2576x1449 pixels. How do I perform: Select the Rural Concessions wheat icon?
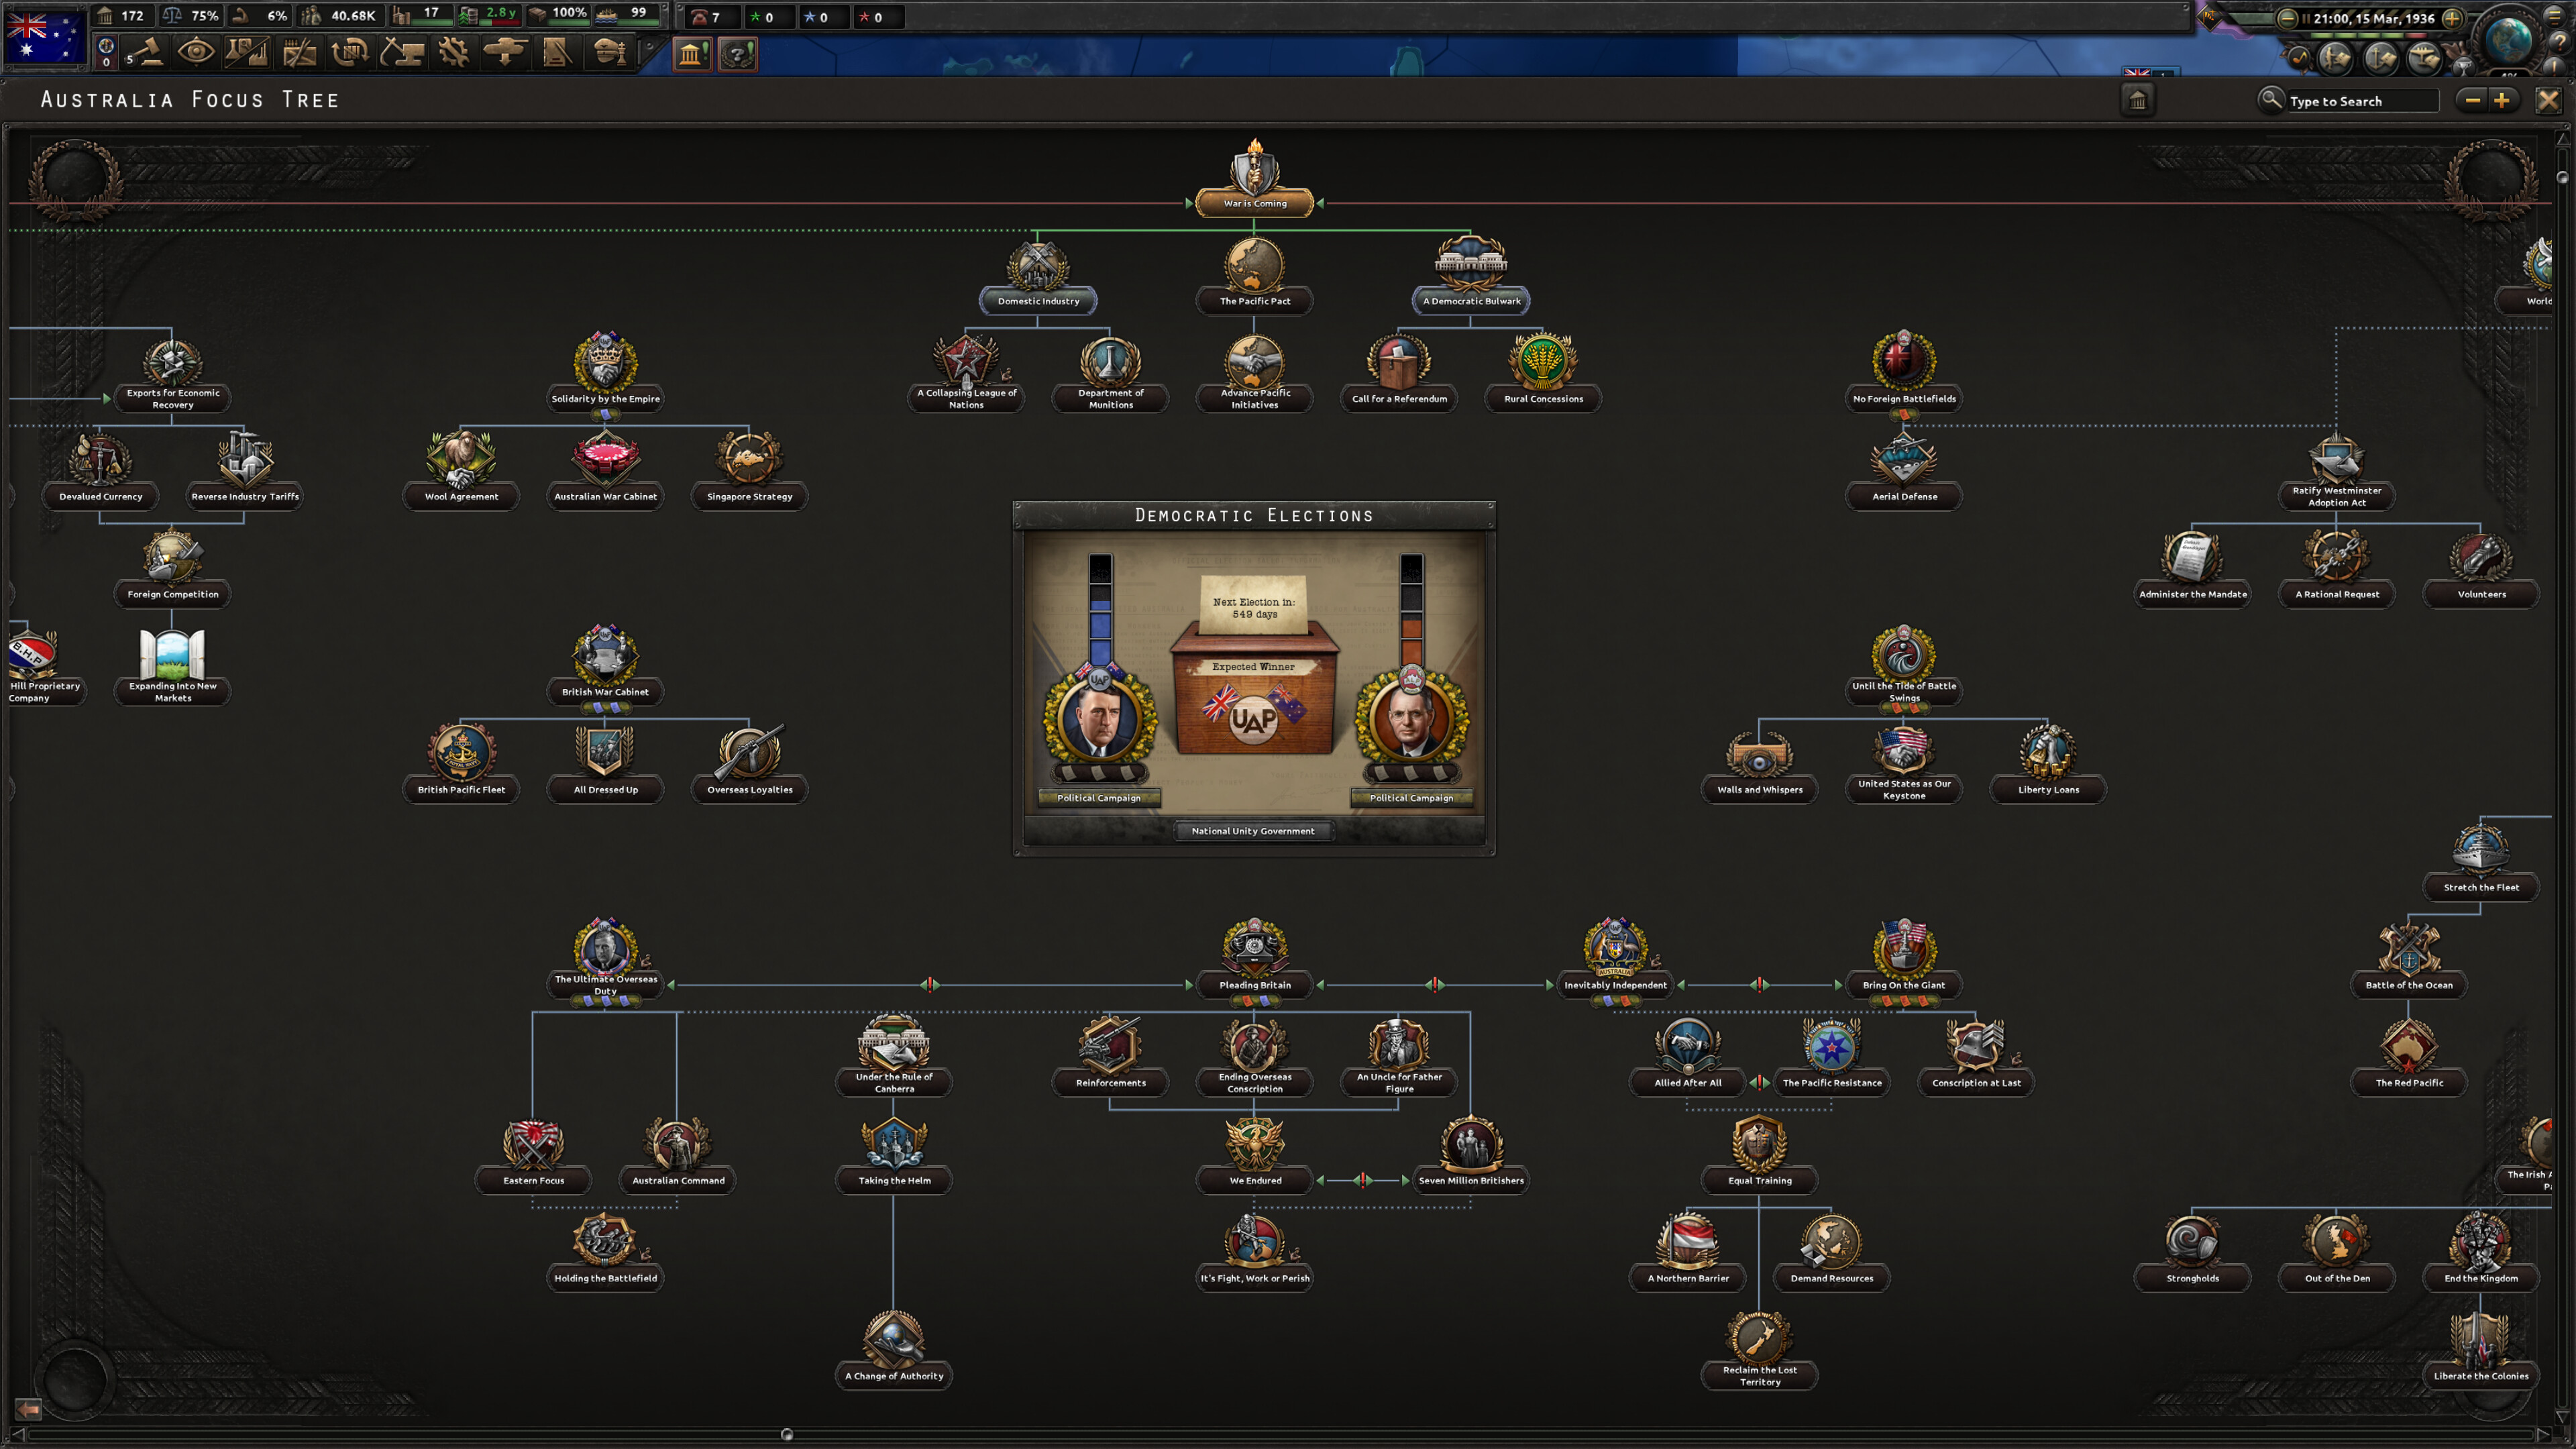point(1543,361)
